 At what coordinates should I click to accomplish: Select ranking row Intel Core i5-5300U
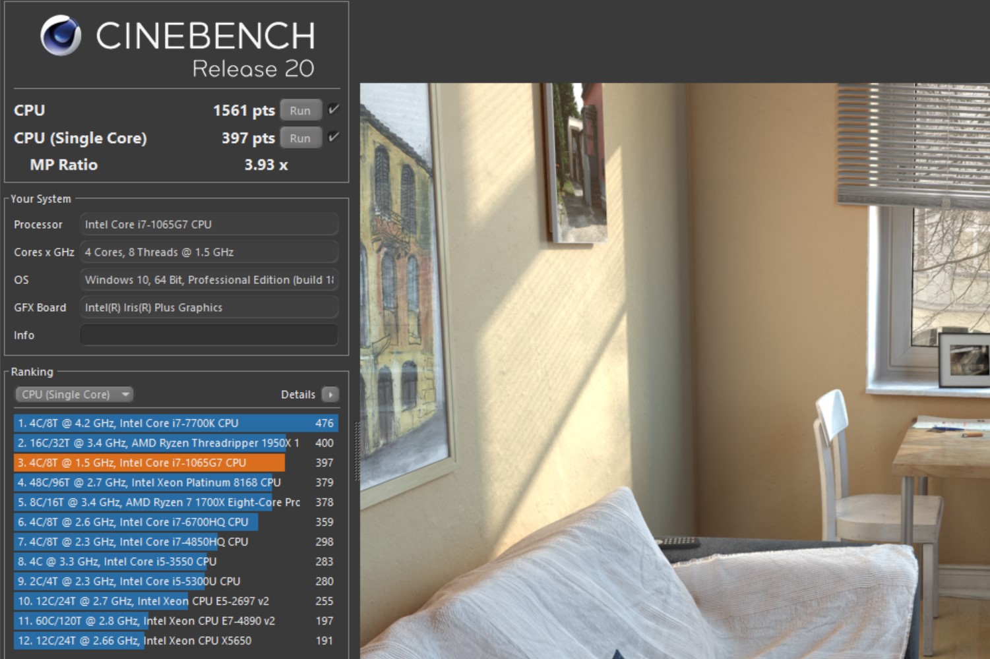176,581
